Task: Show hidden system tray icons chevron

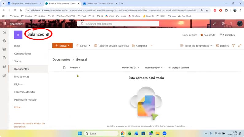Action: click(206, 133)
